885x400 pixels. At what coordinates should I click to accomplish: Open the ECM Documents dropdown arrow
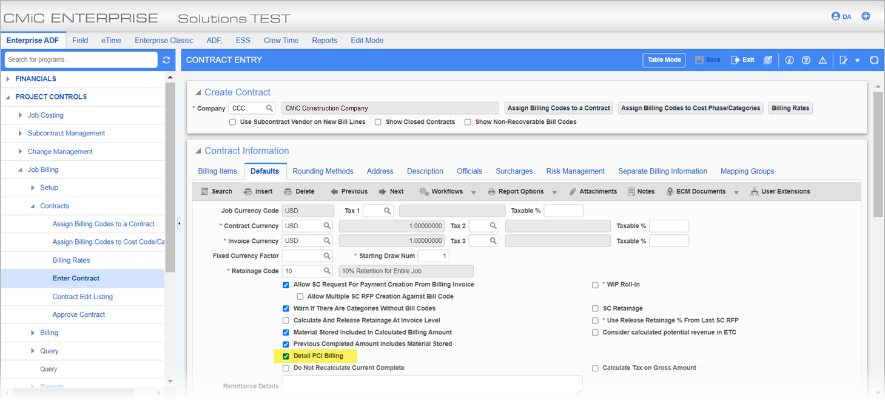[736, 192]
